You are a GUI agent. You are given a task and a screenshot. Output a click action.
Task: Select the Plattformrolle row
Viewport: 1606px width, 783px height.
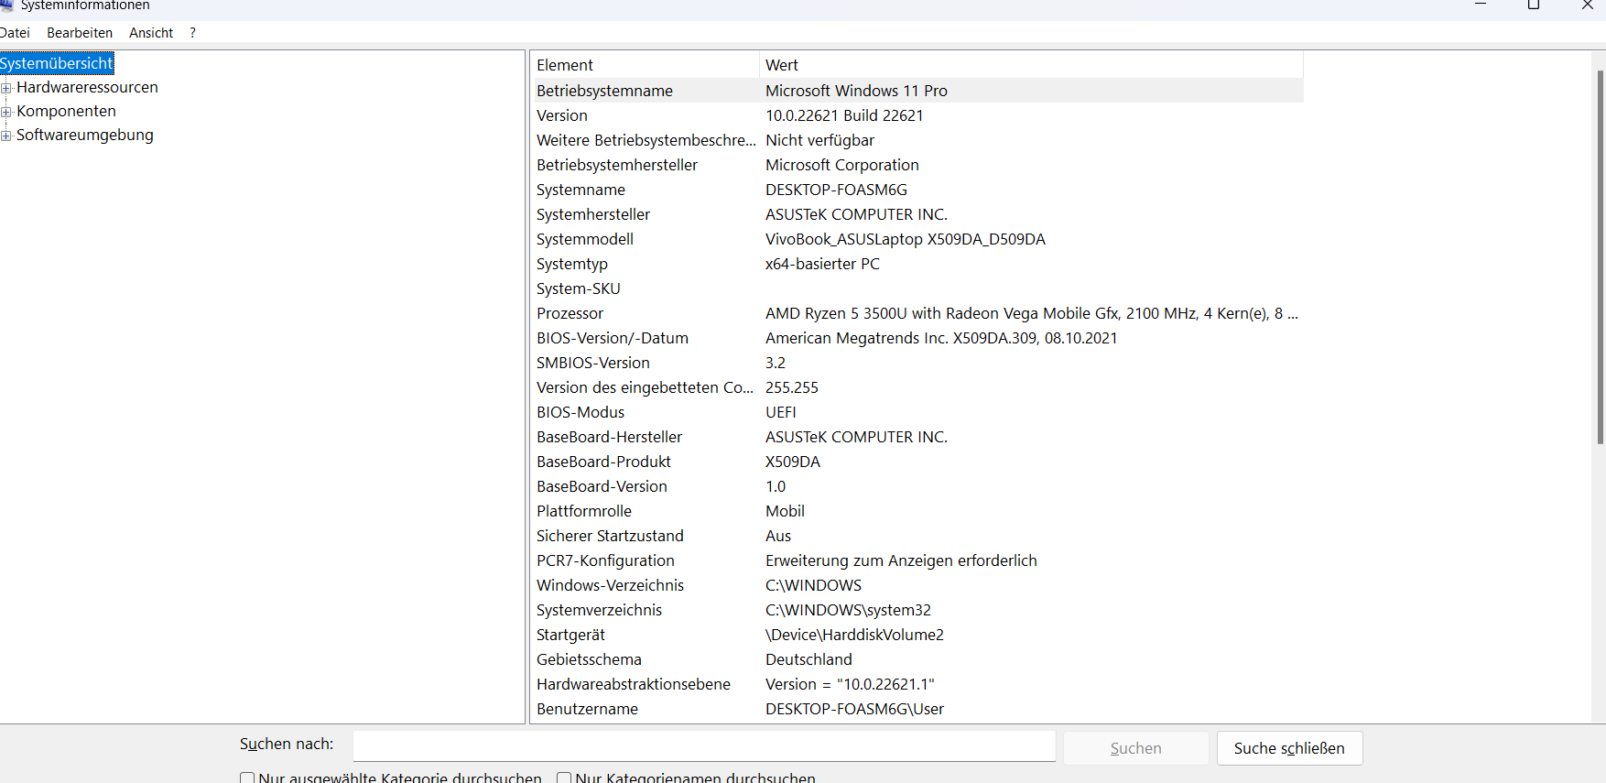point(917,511)
